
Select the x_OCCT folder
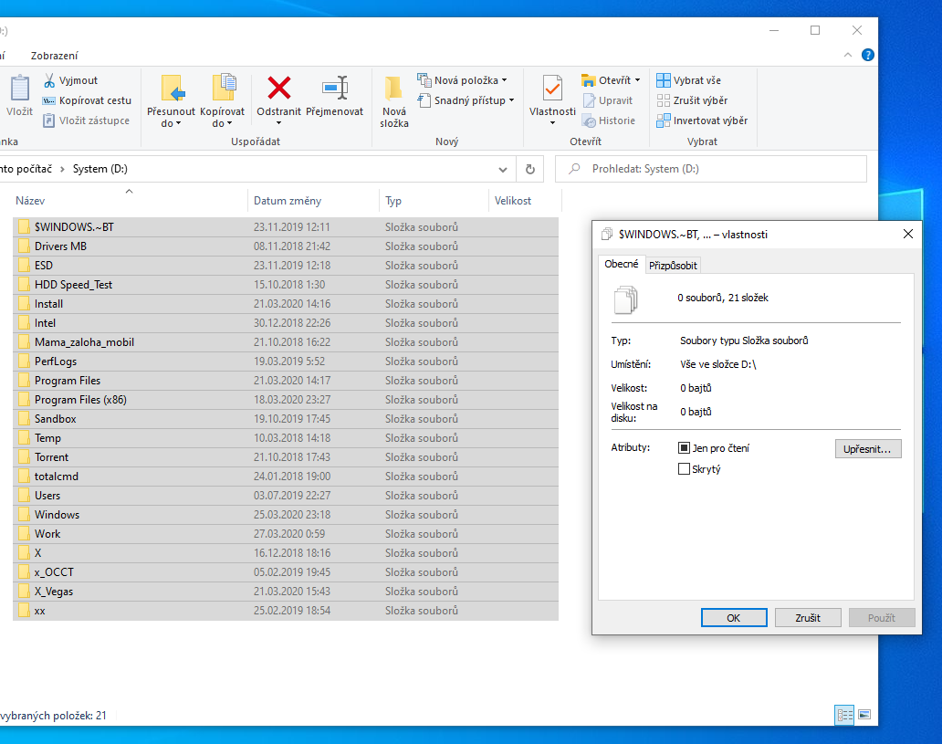[286, 572]
